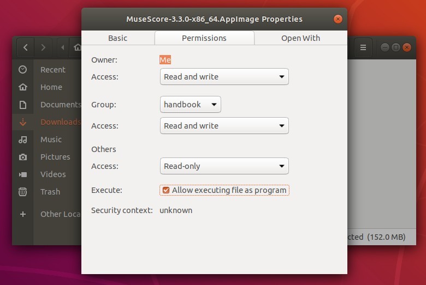The height and width of the screenshot is (285, 426).
Task: Open Documents in the sidebar
Action: click(x=61, y=105)
